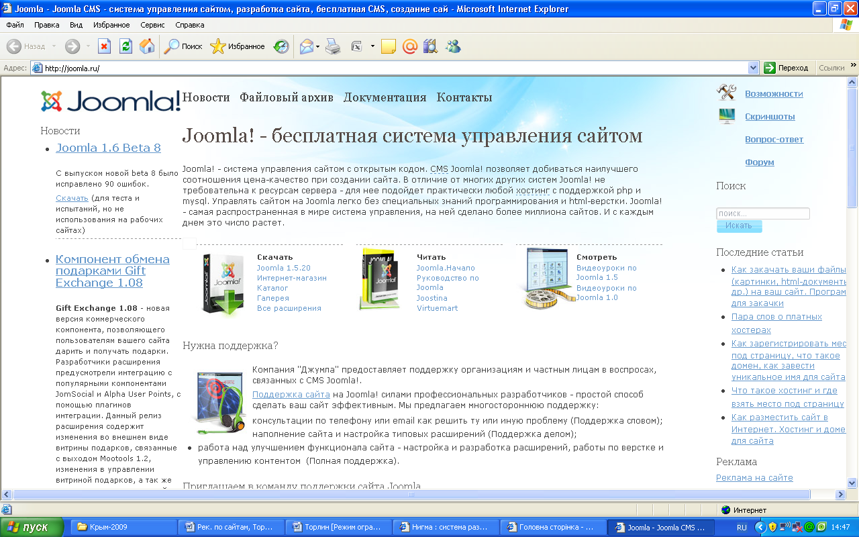Open the Пара слов о платных хостерах link
This screenshot has height=537, width=859.
(776, 323)
